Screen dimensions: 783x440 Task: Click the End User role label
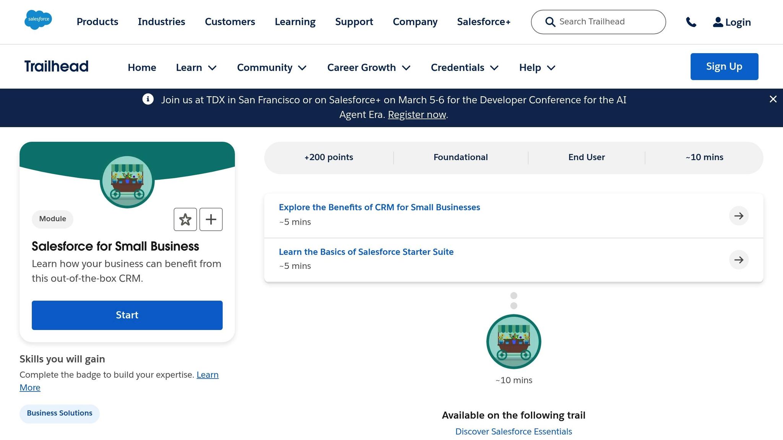point(586,157)
